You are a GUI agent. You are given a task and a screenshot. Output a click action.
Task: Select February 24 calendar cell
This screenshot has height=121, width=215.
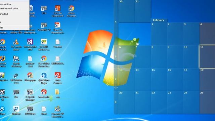pyautogui.click(x=191, y=102)
